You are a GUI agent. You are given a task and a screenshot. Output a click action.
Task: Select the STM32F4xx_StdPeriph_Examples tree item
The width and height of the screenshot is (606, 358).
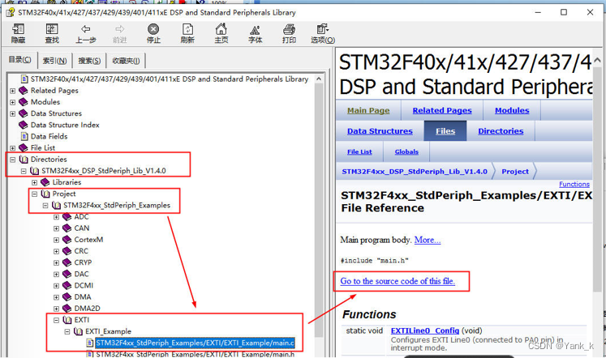(117, 205)
